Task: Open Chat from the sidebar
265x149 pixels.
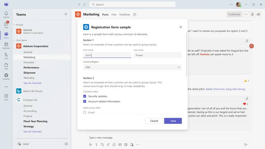Action: 6,25
